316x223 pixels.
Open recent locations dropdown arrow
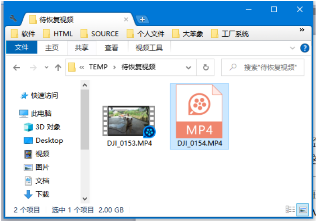47,67
